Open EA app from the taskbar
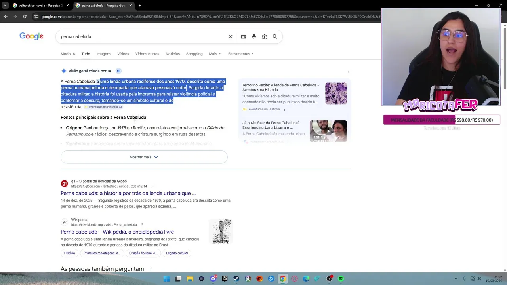 pos(259,279)
